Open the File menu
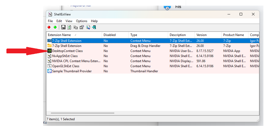Viewport: 265px width, 128px height. (50, 21)
